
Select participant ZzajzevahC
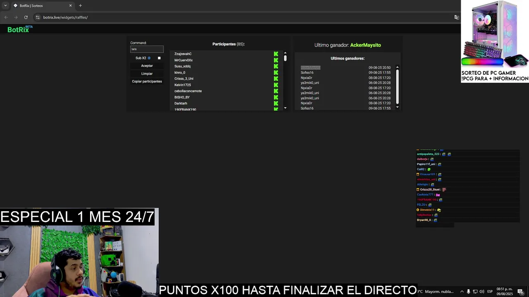coord(183,54)
